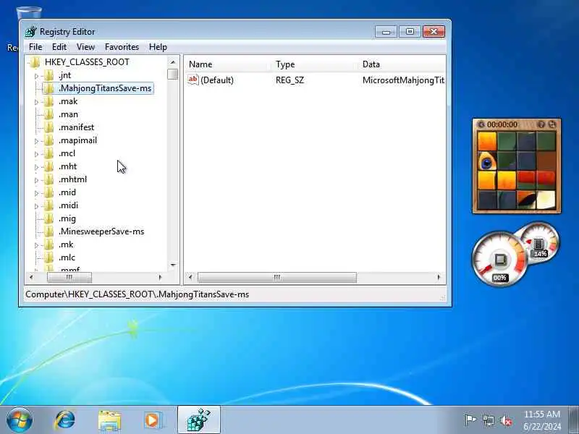The height and width of the screenshot is (434, 579).
Task: Click the .jnt key folder icon
Action: (48, 75)
